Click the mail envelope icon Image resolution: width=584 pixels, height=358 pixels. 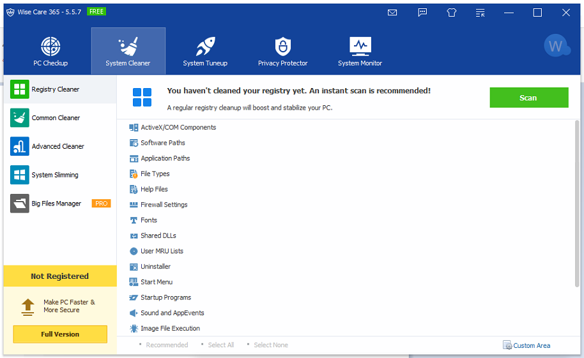[x=392, y=13]
